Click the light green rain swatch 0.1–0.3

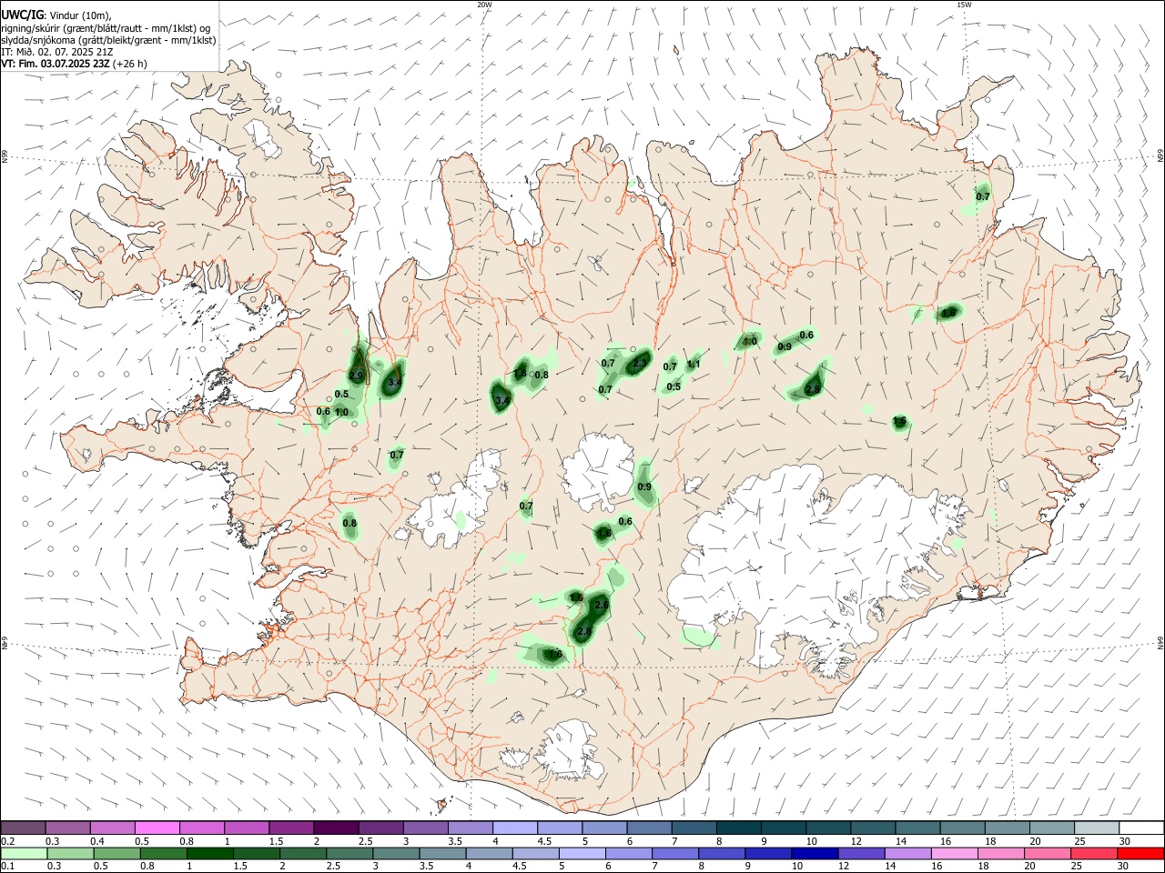click(25, 854)
